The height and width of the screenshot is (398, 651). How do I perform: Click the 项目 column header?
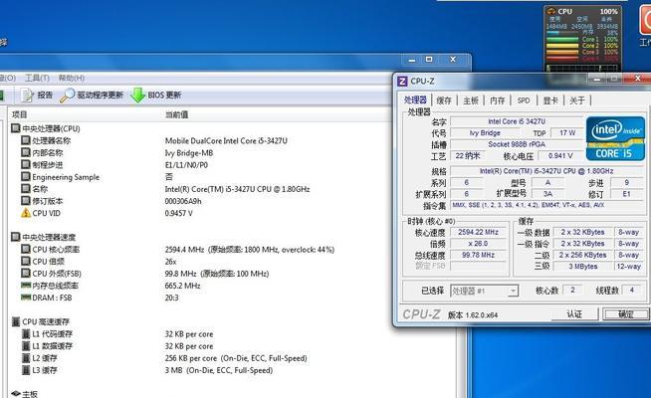(19, 114)
